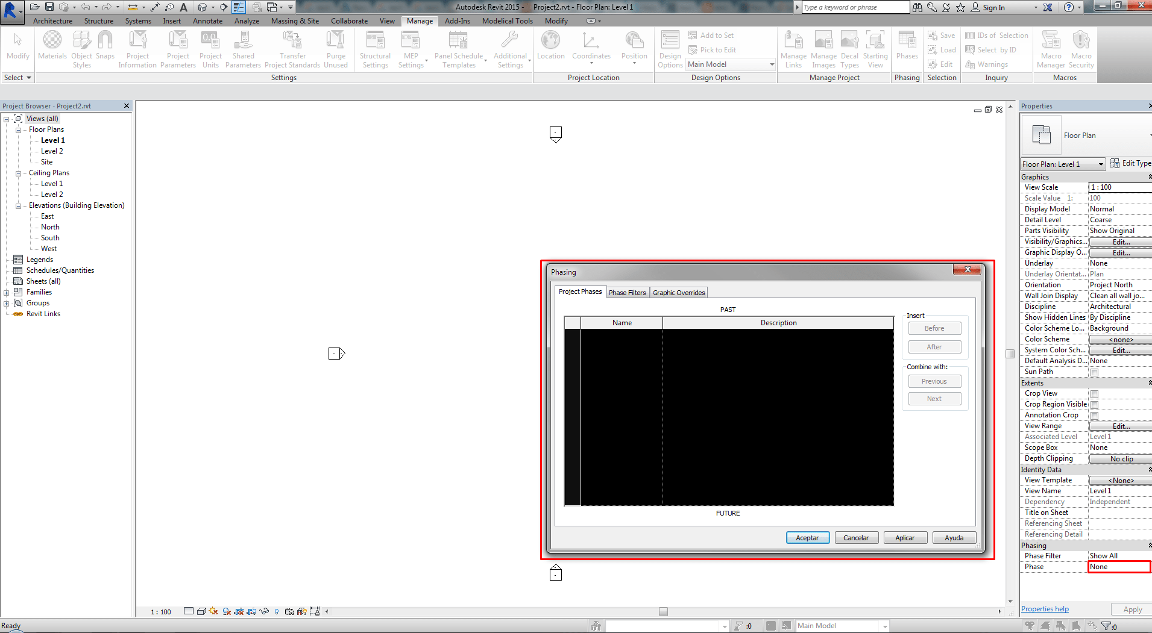Click the Aceptar button in Phasing dialog
This screenshot has height=633, width=1152.
click(807, 537)
